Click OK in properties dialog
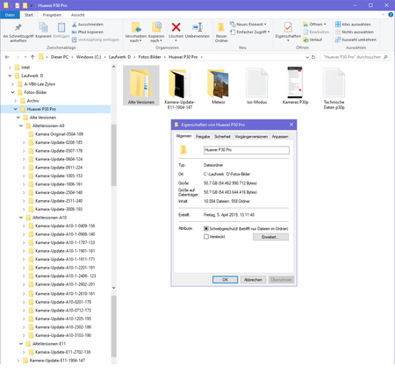 tap(225, 280)
